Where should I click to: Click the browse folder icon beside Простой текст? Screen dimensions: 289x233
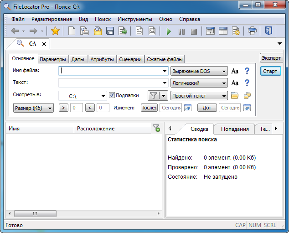pos(235,96)
